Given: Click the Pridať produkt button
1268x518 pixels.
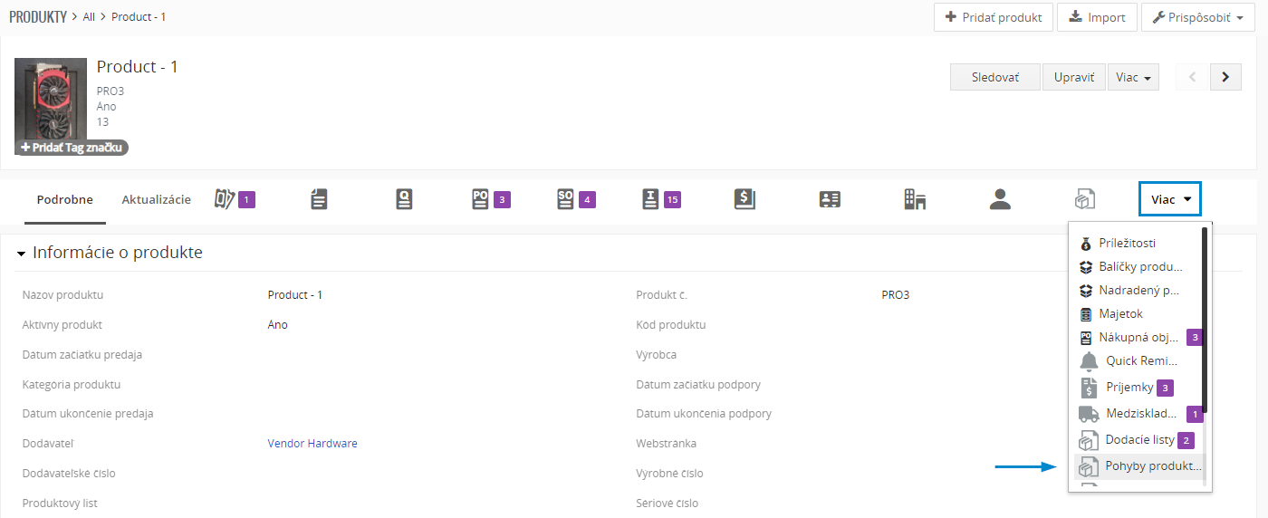Looking at the screenshot, I should tap(994, 17).
